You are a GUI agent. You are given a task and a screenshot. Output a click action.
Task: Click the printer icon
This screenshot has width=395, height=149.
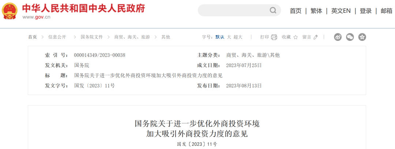click(274, 37)
